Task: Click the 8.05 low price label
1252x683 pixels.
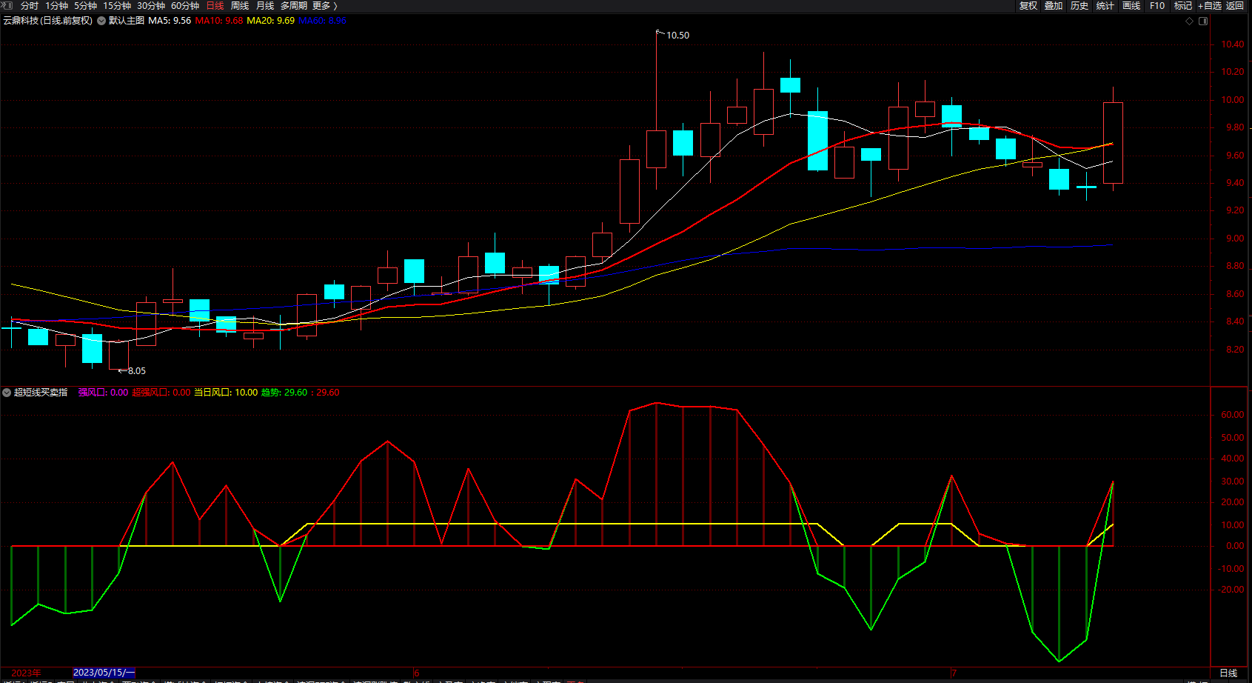Action: click(137, 371)
